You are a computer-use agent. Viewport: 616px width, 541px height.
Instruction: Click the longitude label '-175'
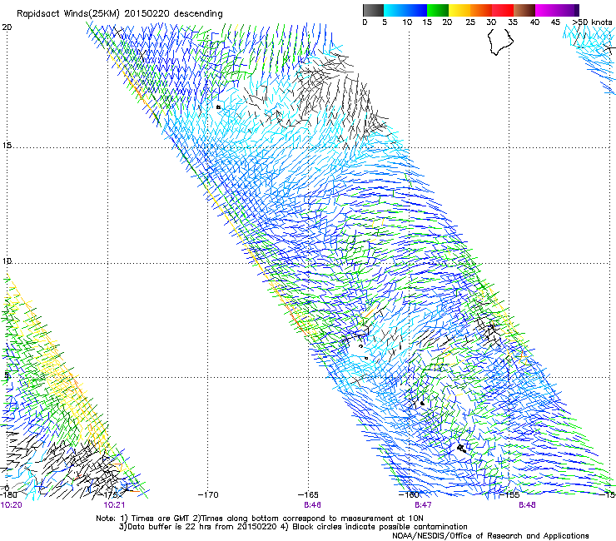click(109, 495)
